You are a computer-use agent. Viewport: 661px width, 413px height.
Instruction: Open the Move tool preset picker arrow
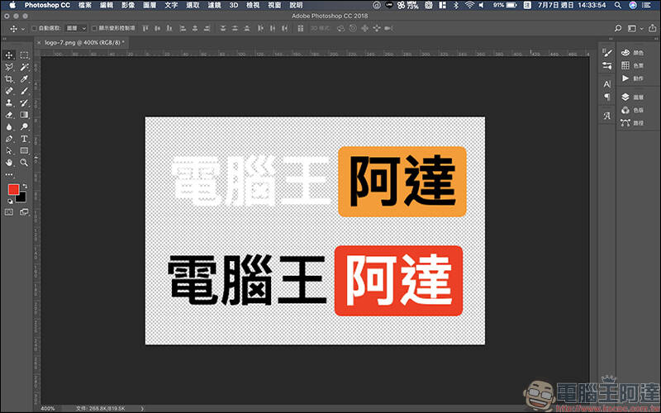point(23,29)
